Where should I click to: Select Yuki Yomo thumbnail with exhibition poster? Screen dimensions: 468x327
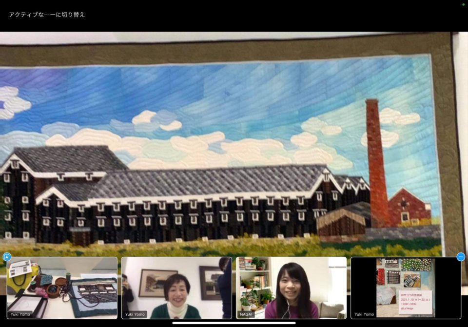[x=406, y=288]
